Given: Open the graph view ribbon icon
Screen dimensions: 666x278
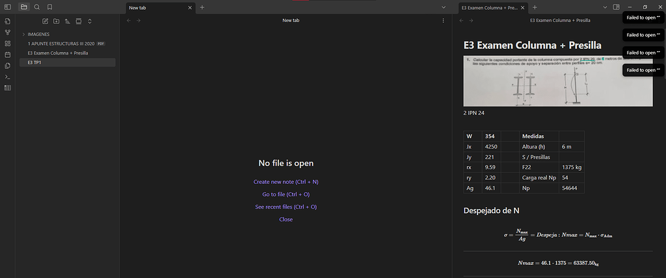Looking at the screenshot, I should (x=8, y=32).
